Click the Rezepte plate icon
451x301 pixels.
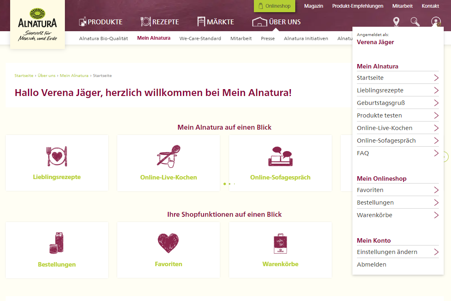click(146, 21)
